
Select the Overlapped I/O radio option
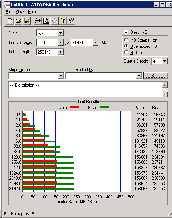(126, 46)
